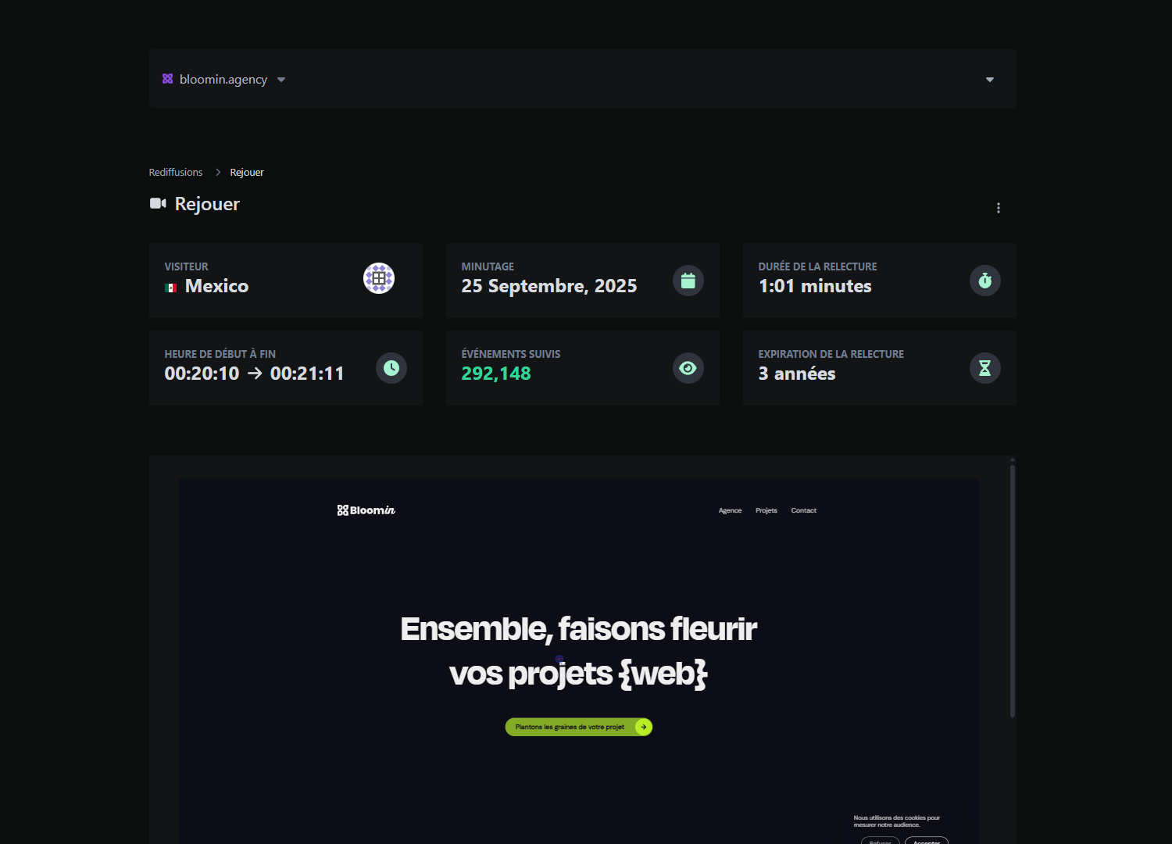
Task: Click the visitor avatar icon in Visiteur card
Action: 379,278
